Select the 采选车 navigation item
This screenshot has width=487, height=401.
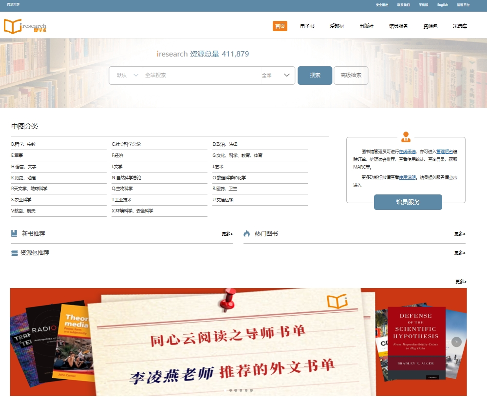tap(460, 26)
